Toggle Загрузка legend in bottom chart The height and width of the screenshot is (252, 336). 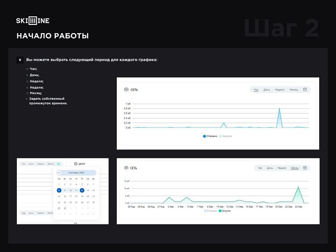[x=224, y=210]
